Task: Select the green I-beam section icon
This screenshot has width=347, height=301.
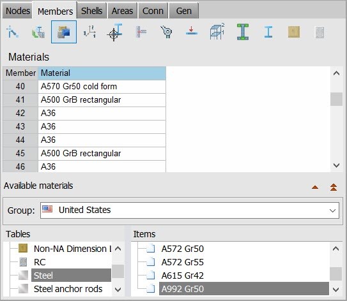Action: 243,32
